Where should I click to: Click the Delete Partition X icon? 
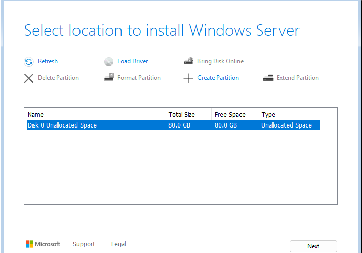click(x=29, y=78)
